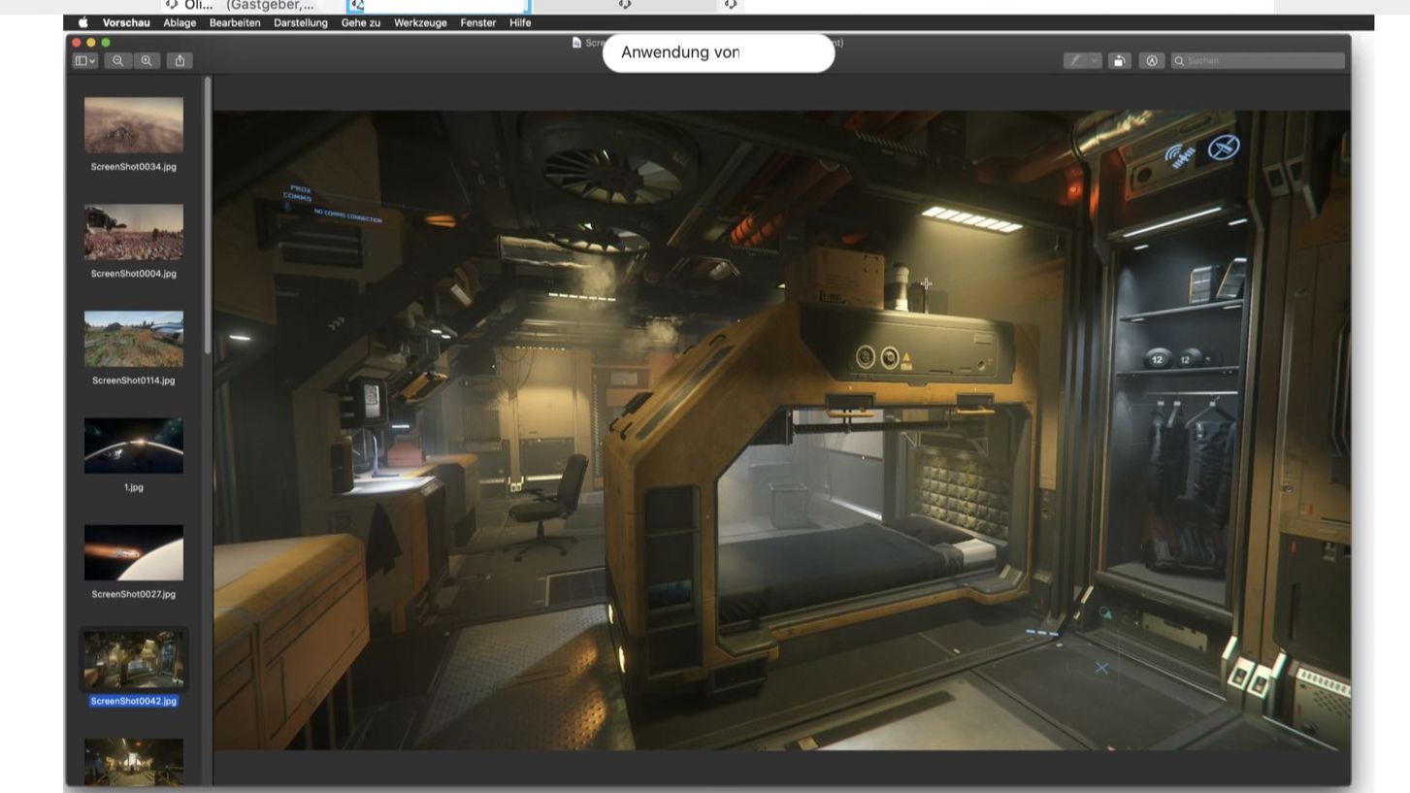The image size is (1410, 793).
Task: Open the Ablage menu
Action: pos(180,22)
